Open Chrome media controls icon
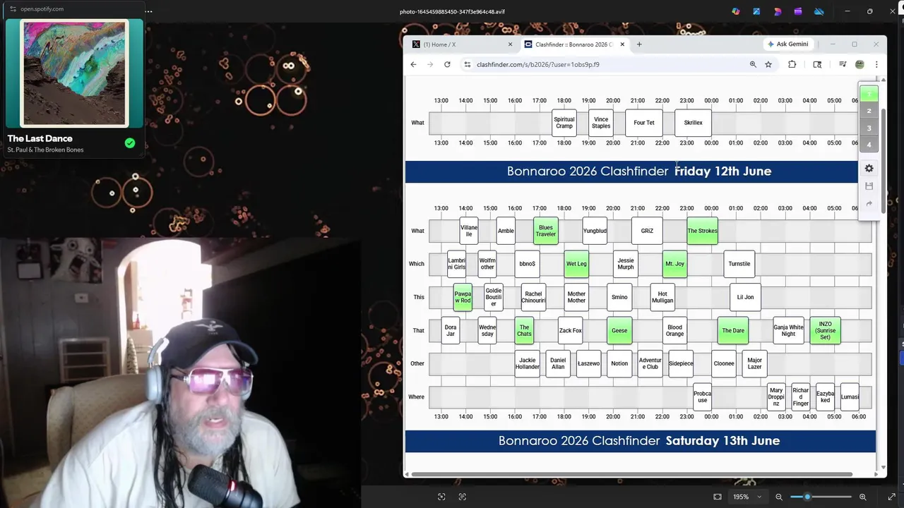 click(843, 64)
